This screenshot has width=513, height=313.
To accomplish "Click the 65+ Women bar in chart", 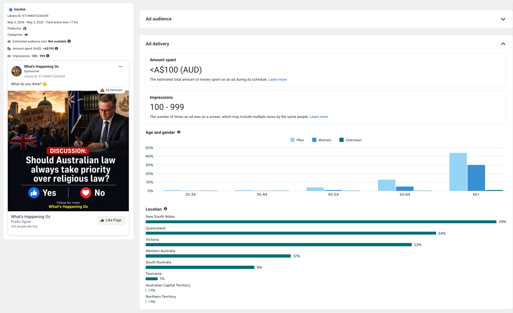I will tap(476, 178).
